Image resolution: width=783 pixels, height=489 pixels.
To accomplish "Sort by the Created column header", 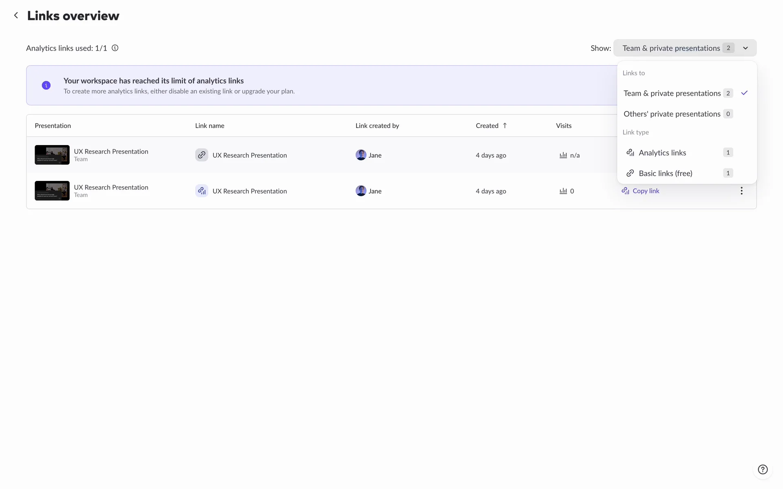I will coord(487,126).
